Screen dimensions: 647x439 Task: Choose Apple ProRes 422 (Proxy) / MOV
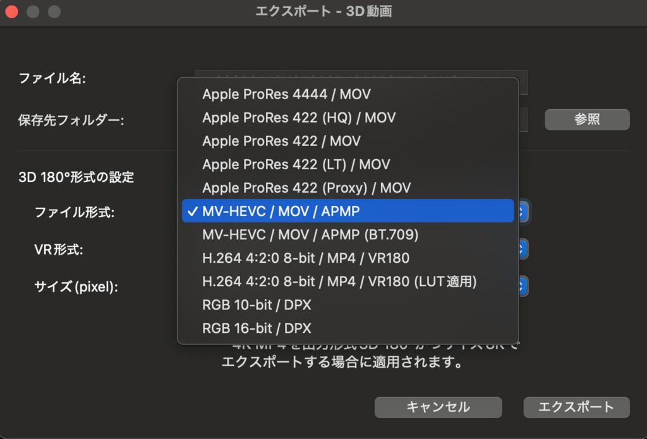tap(306, 188)
